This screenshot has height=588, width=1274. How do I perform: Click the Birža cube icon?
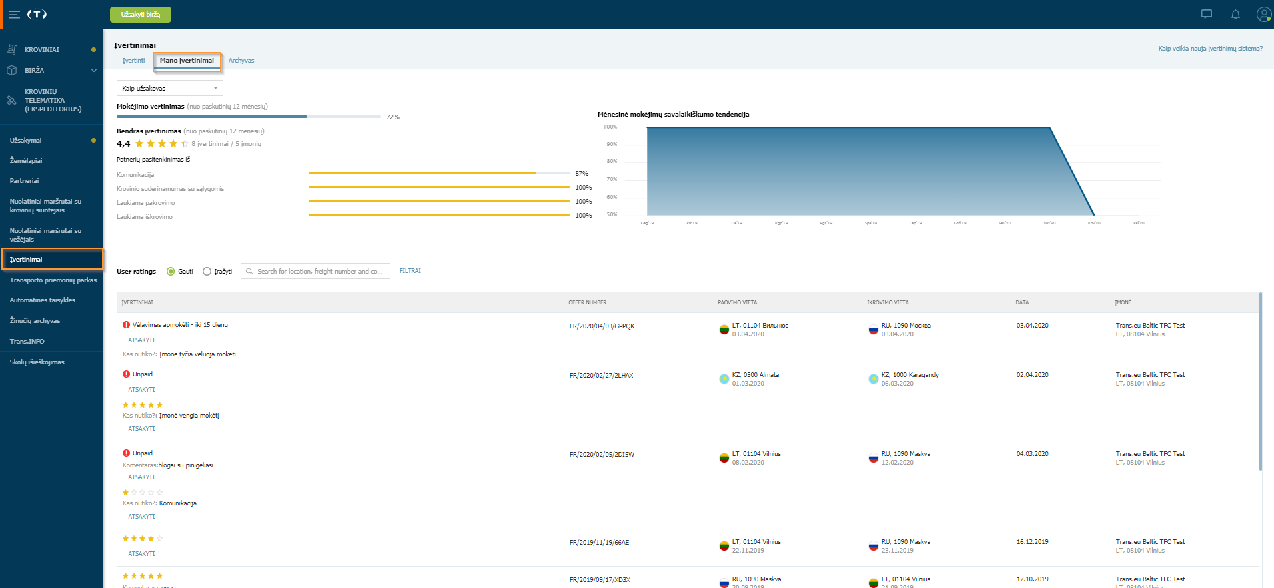tap(11, 70)
